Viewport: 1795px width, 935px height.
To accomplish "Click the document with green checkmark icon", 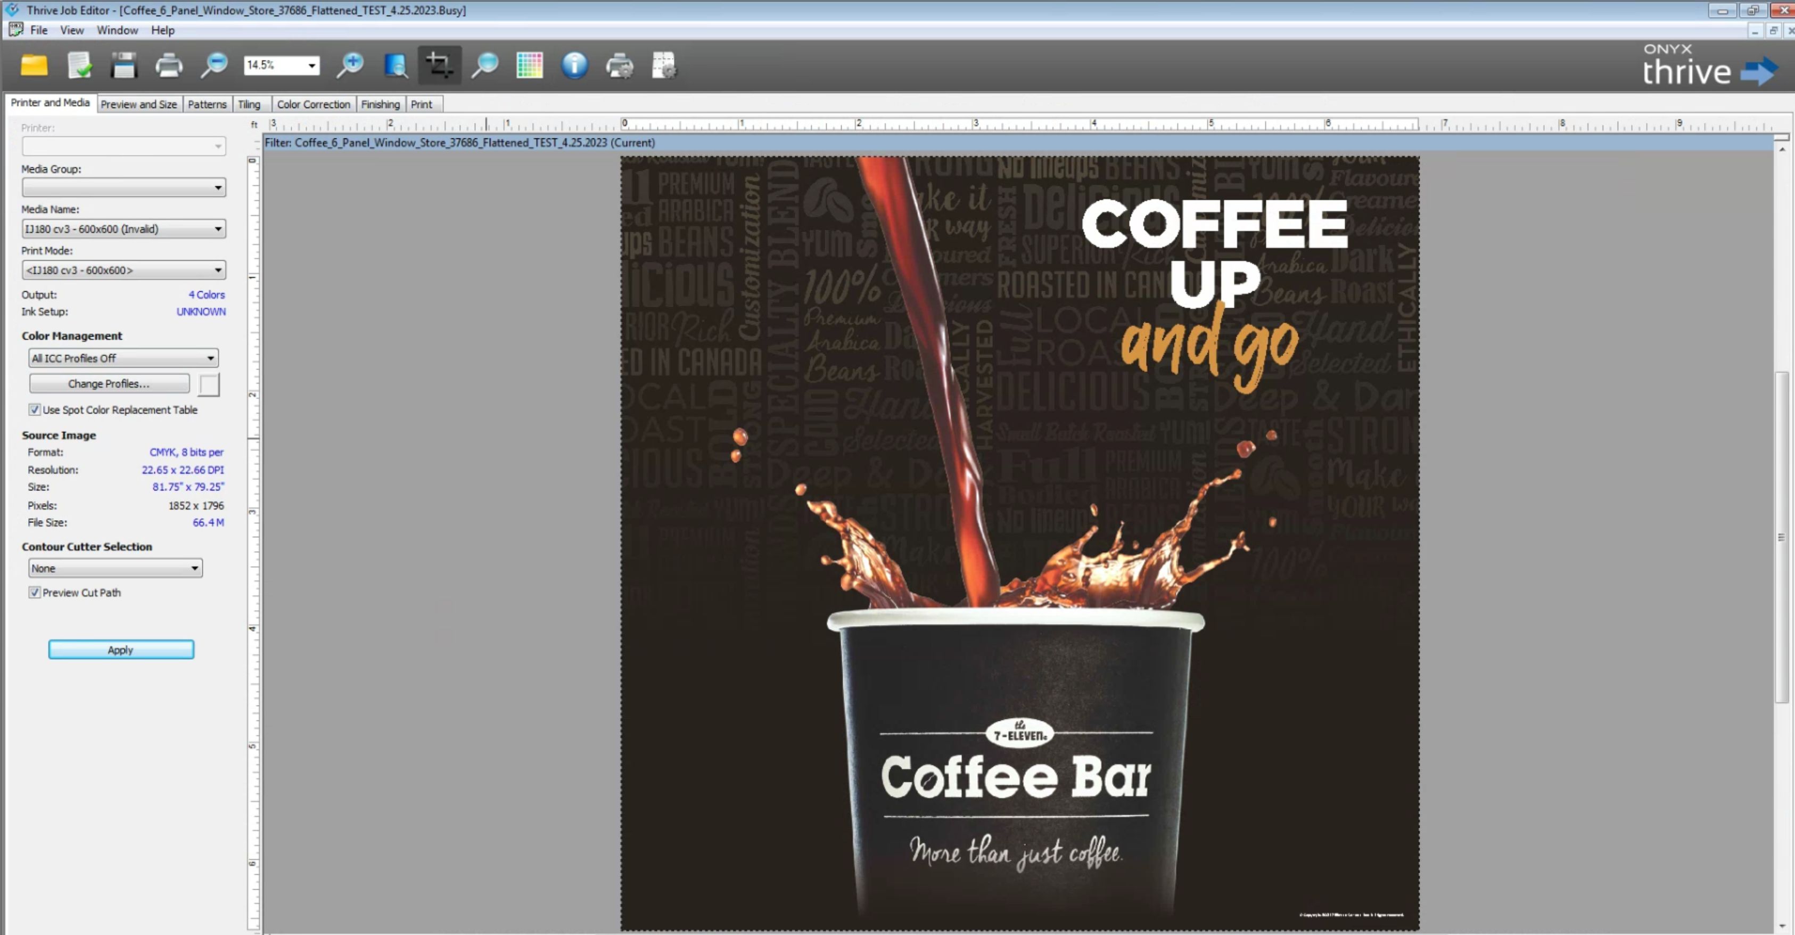I will point(79,65).
